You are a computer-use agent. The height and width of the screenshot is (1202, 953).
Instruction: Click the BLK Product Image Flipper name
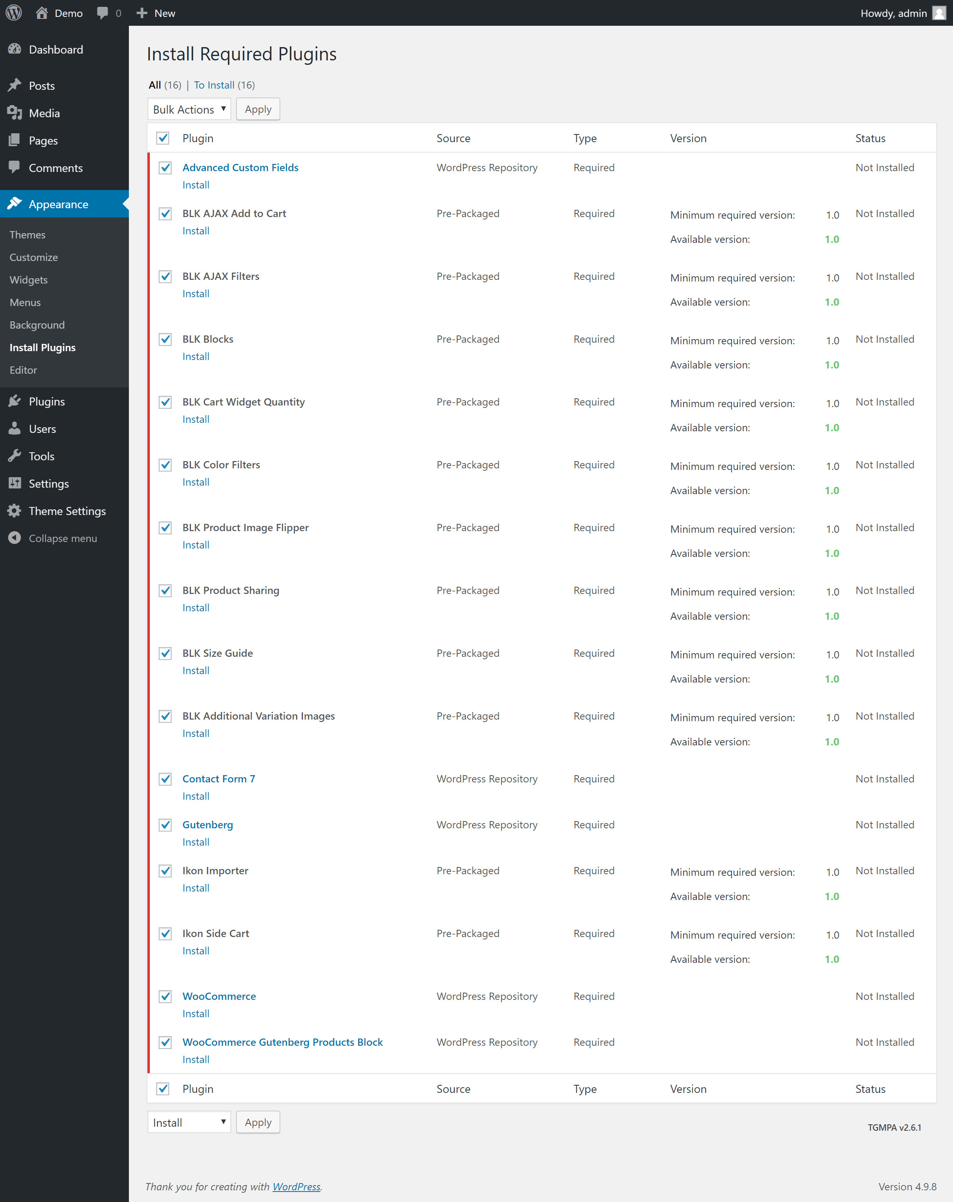(245, 528)
